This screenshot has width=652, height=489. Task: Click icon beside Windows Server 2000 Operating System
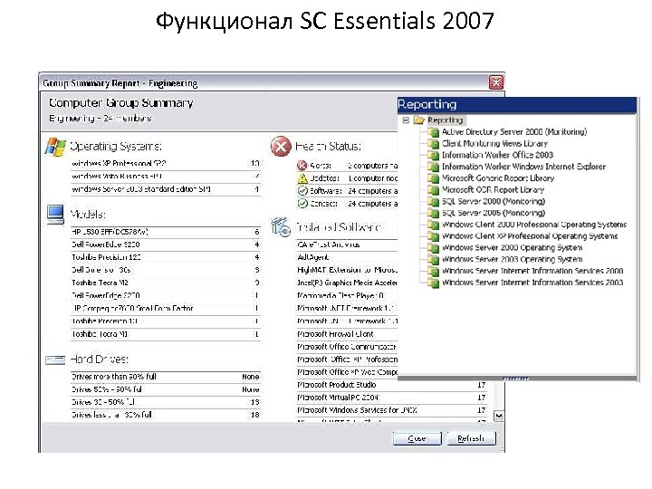[x=434, y=249]
